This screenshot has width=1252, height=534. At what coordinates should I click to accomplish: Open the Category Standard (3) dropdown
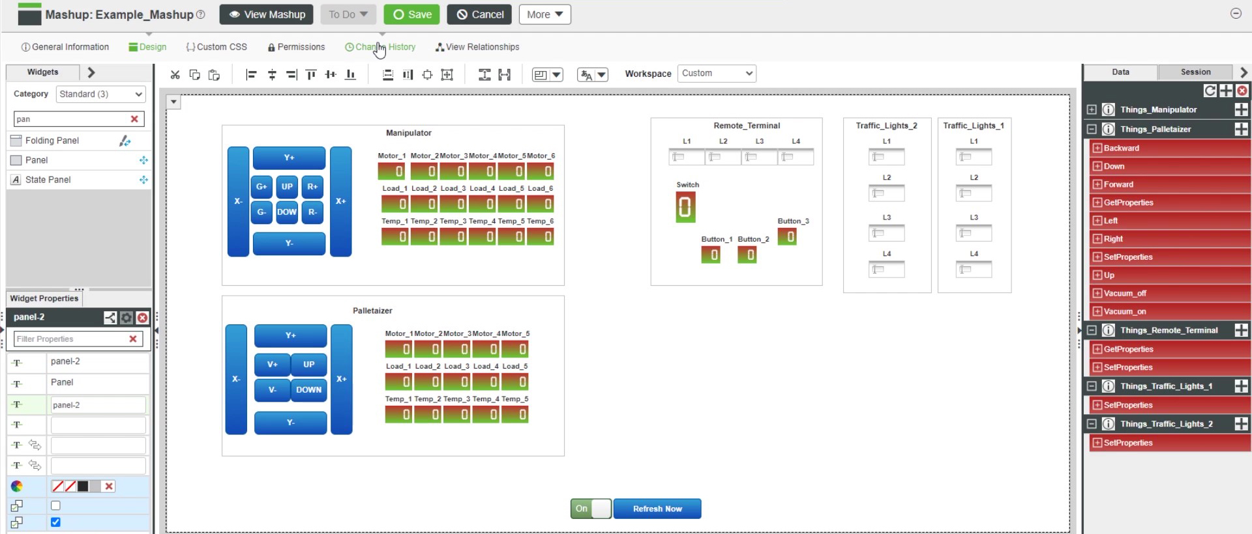click(100, 94)
